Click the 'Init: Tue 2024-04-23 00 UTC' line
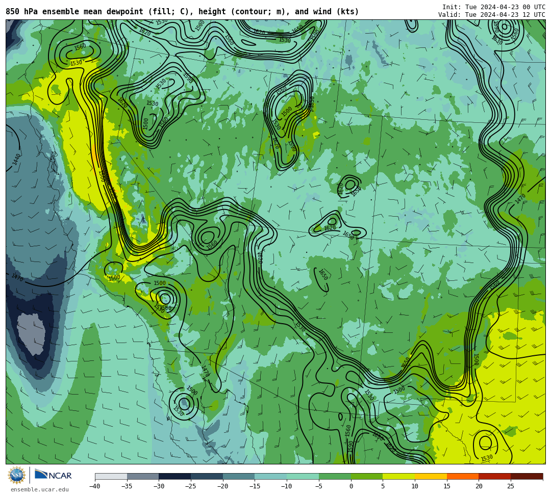Image resolution: width=551 pixels, height=496 pixels. [494, 7]
